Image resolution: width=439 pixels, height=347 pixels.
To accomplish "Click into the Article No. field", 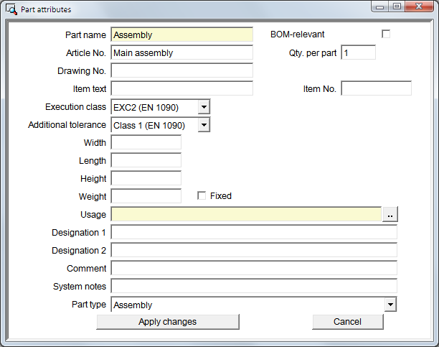I will point(182,52).
